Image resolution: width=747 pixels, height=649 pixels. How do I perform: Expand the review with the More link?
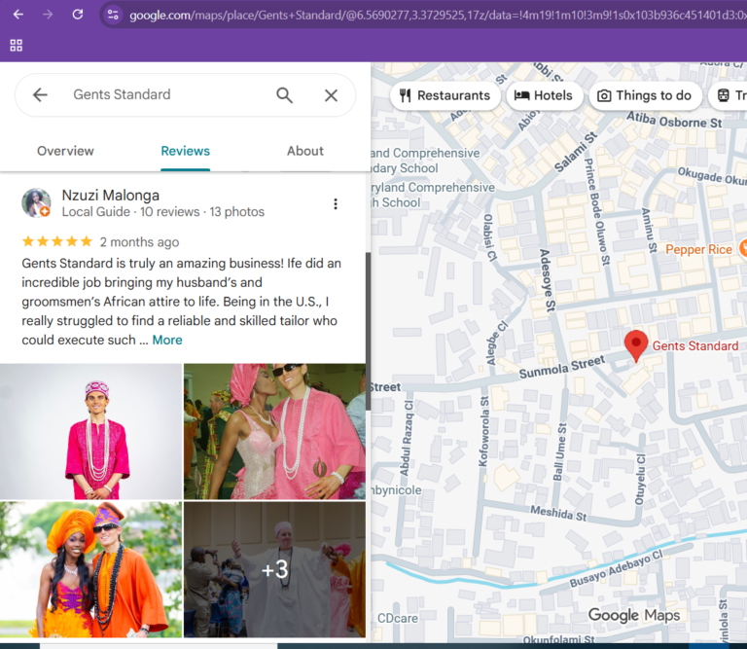pyautogui.click(x=167, y=340)
